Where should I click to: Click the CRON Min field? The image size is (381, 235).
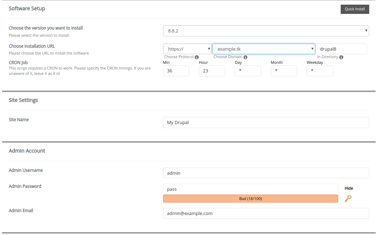tap(176, 71)
